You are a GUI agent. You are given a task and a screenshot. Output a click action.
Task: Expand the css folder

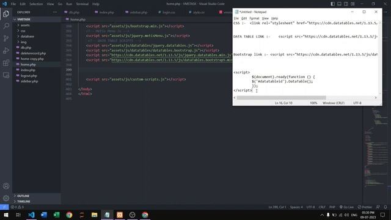[x=37, y=31]
